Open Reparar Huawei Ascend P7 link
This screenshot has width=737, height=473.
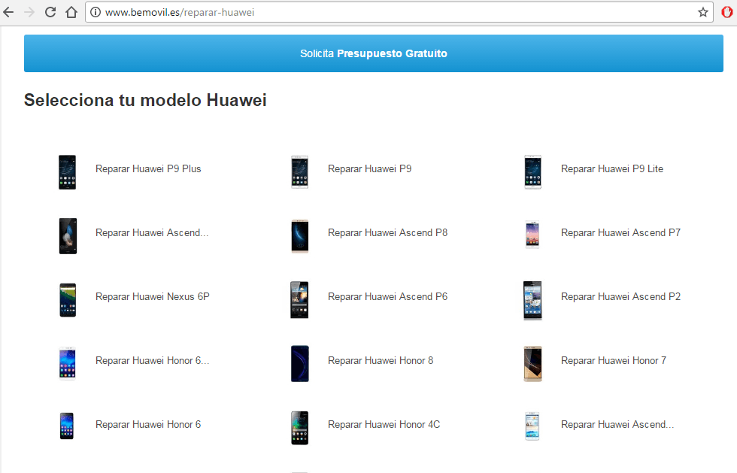click(620, 232)
